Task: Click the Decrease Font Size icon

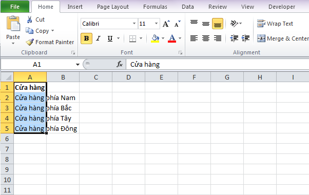Action: coord(177,24)
